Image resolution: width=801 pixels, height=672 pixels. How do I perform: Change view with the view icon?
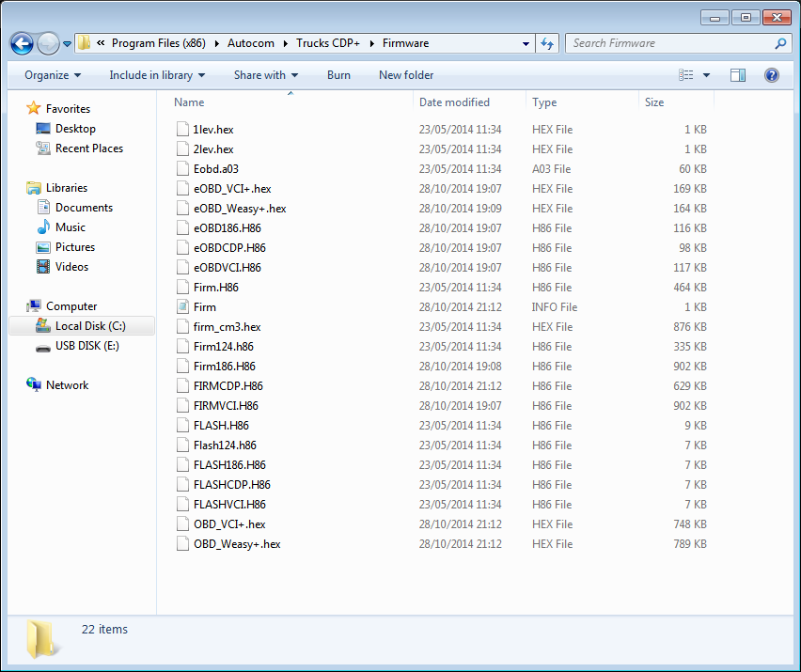(x=685, y=75)
